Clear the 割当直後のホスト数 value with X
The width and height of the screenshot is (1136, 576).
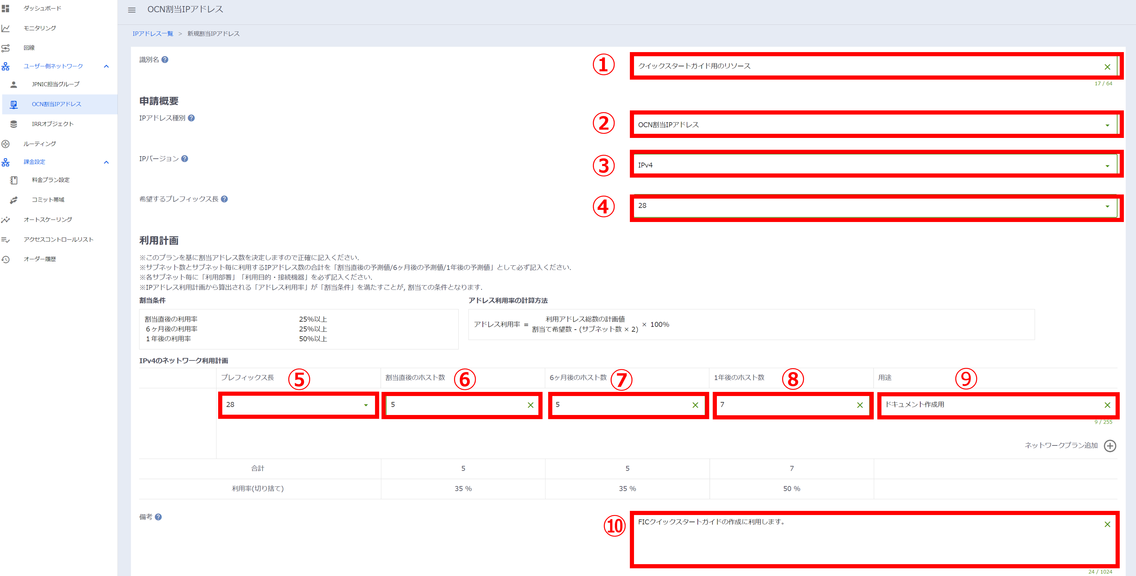(530, 405)
